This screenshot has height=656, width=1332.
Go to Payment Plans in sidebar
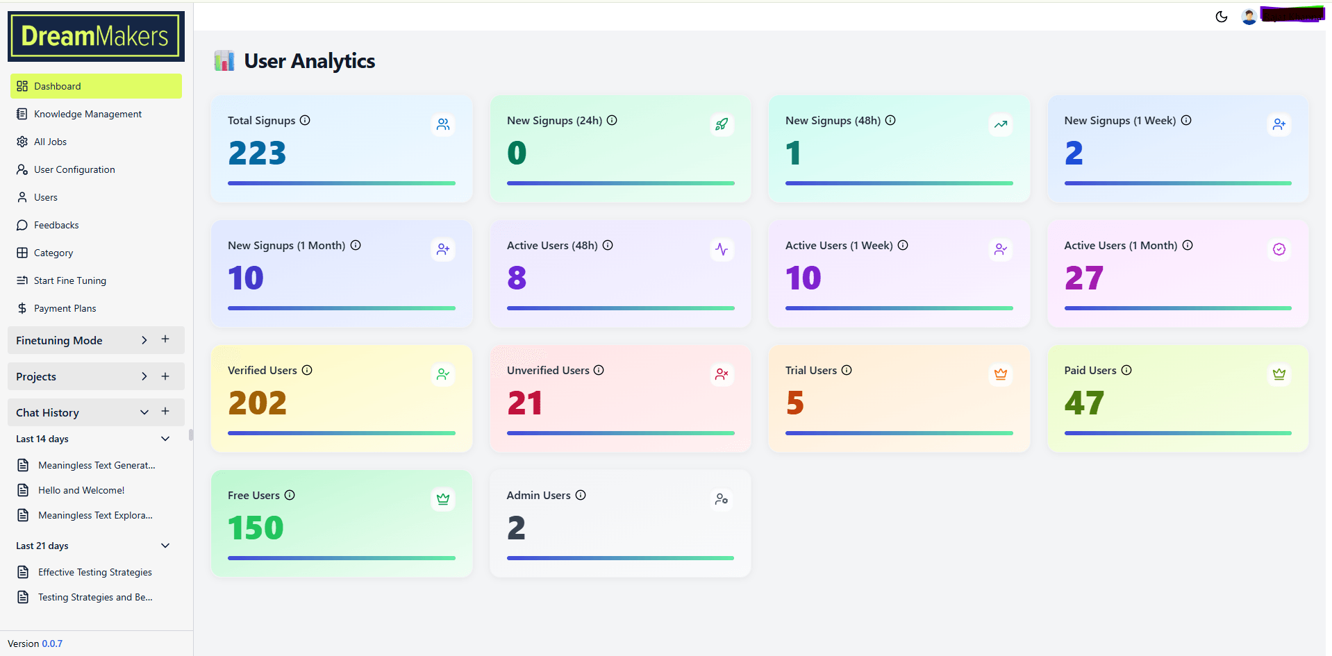[65, 308]
